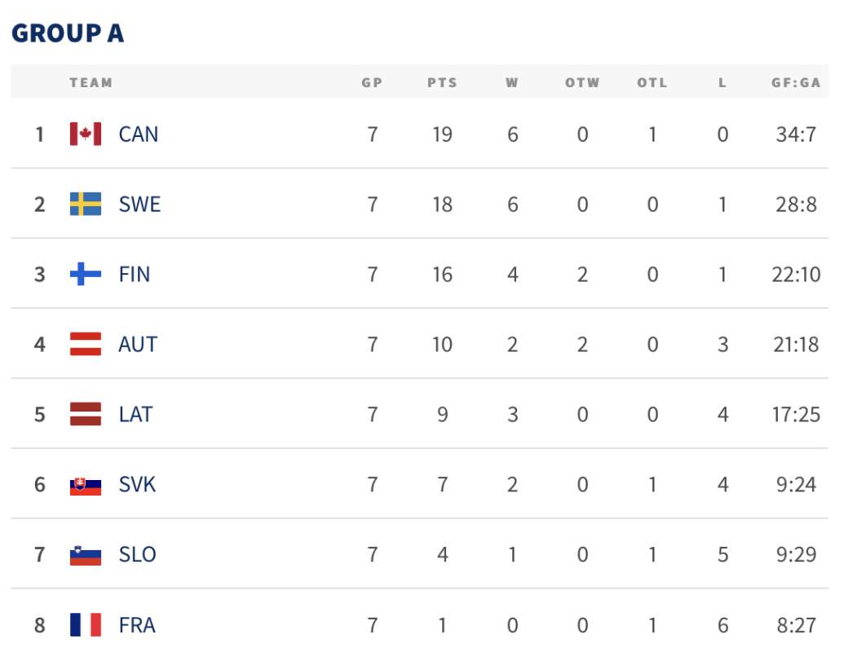844x652 pixels.
Task: Click the Slovenia flag icon
Action: click(x=86, y=555)
